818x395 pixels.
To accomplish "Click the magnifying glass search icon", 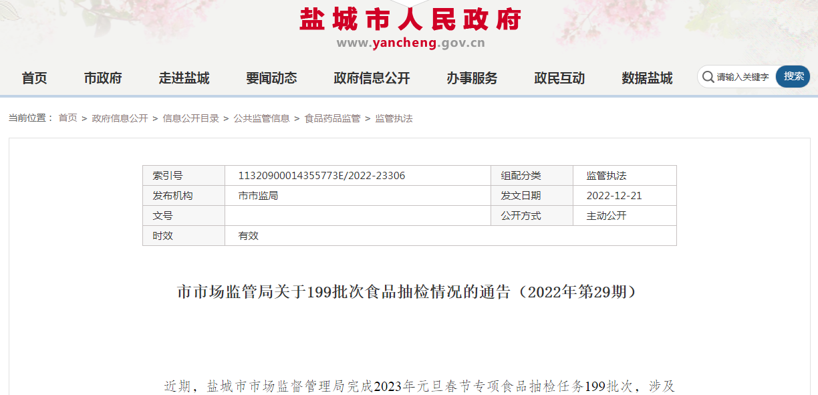I will tap(707, 77).
